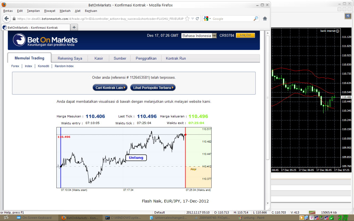Select the BetOnMarkets Konfirmasi Kontrak browser tab
Image resolution: width=354 pixels, height=221 pixels.
click(x=35, y=28)
